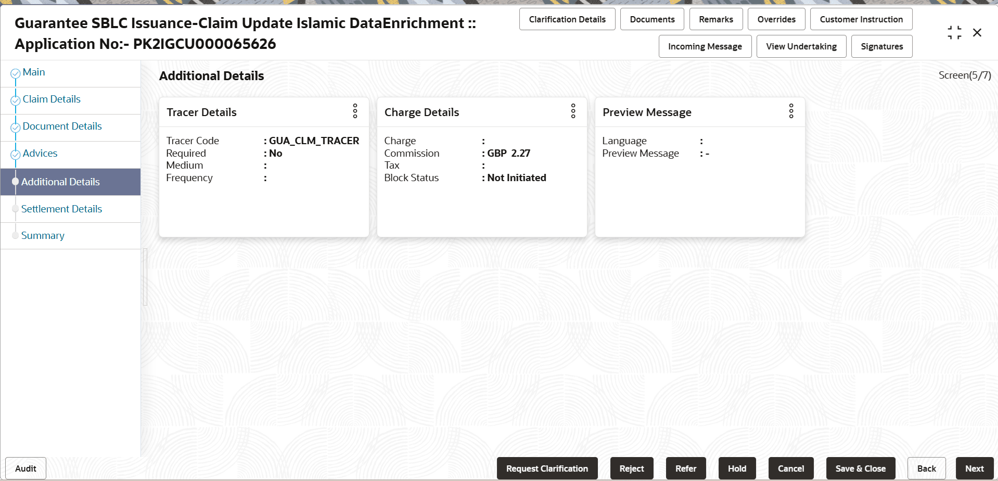
Task: Select the Additional Details step
Action: 70,182
